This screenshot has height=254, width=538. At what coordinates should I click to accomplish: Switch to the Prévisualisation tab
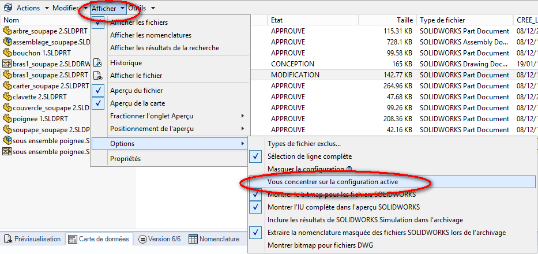click(x=33, y=239)
